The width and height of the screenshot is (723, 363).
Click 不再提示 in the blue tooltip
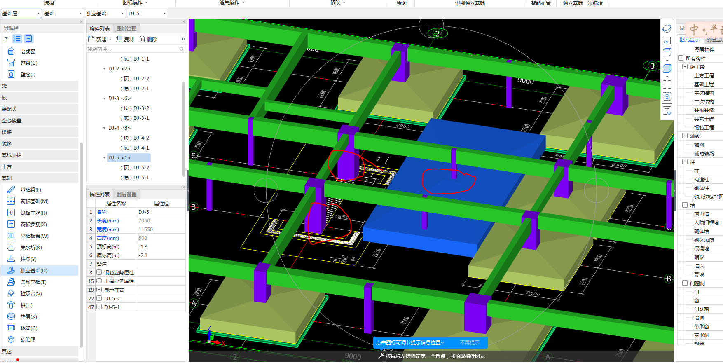470,343
